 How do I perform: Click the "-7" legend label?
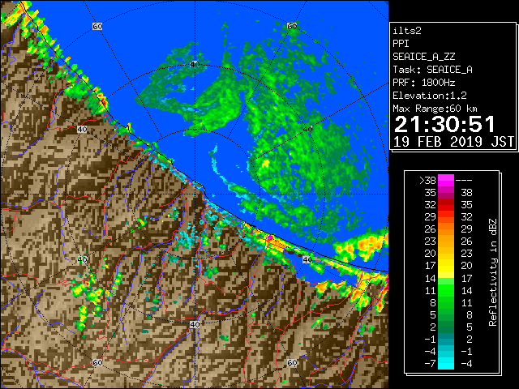click(x=430, y=364)
